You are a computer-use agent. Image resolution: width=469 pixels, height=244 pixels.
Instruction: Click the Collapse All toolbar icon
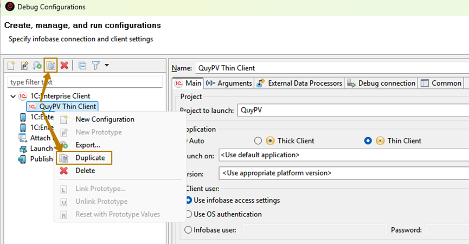82,66
